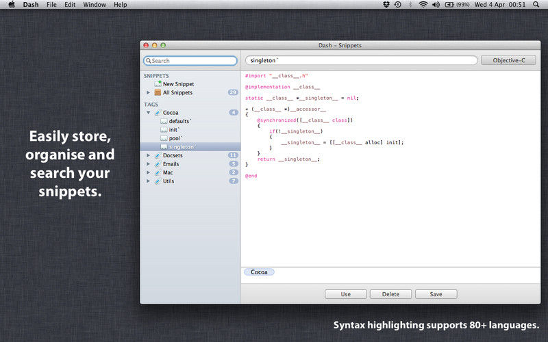Click the Cocoa tag icon

tap(158, 112)
